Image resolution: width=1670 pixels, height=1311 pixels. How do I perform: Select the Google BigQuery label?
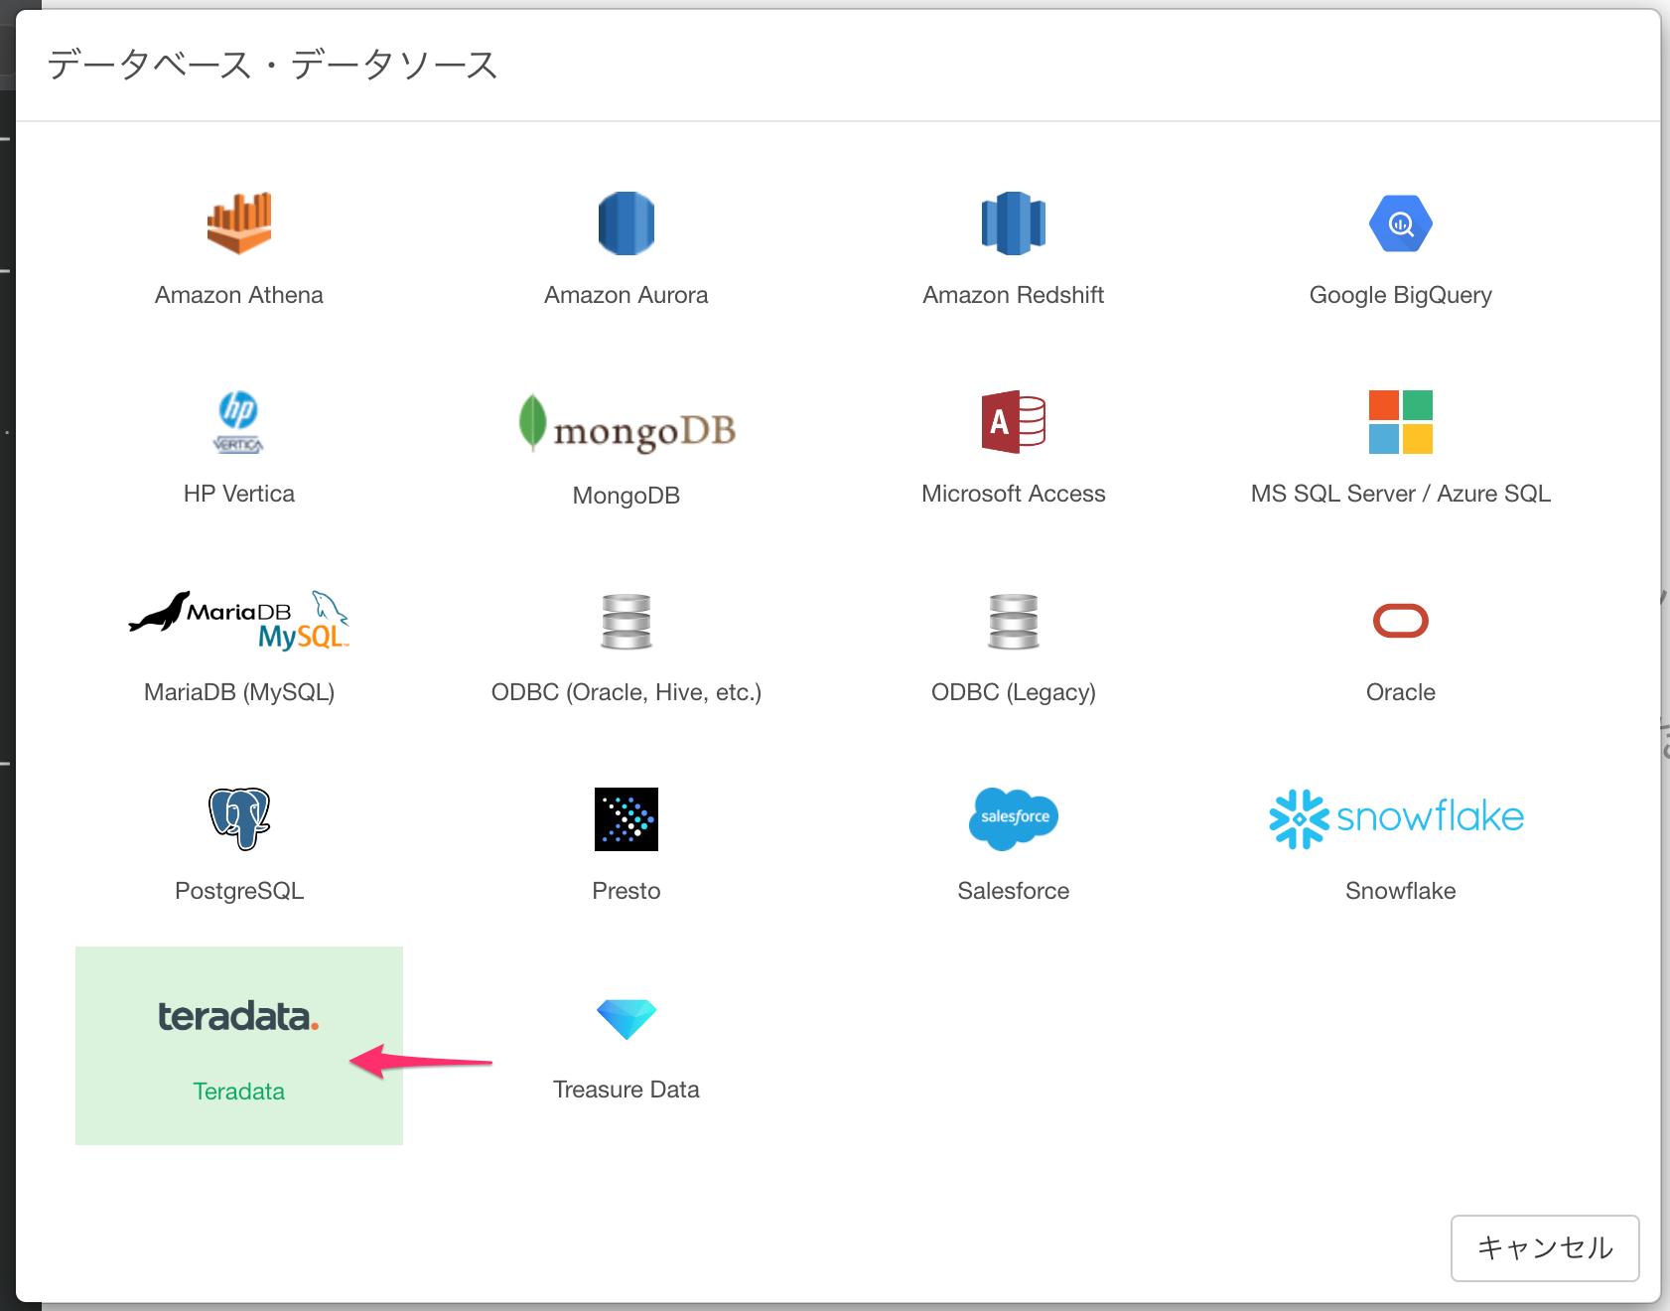(x=1401, y=295)
